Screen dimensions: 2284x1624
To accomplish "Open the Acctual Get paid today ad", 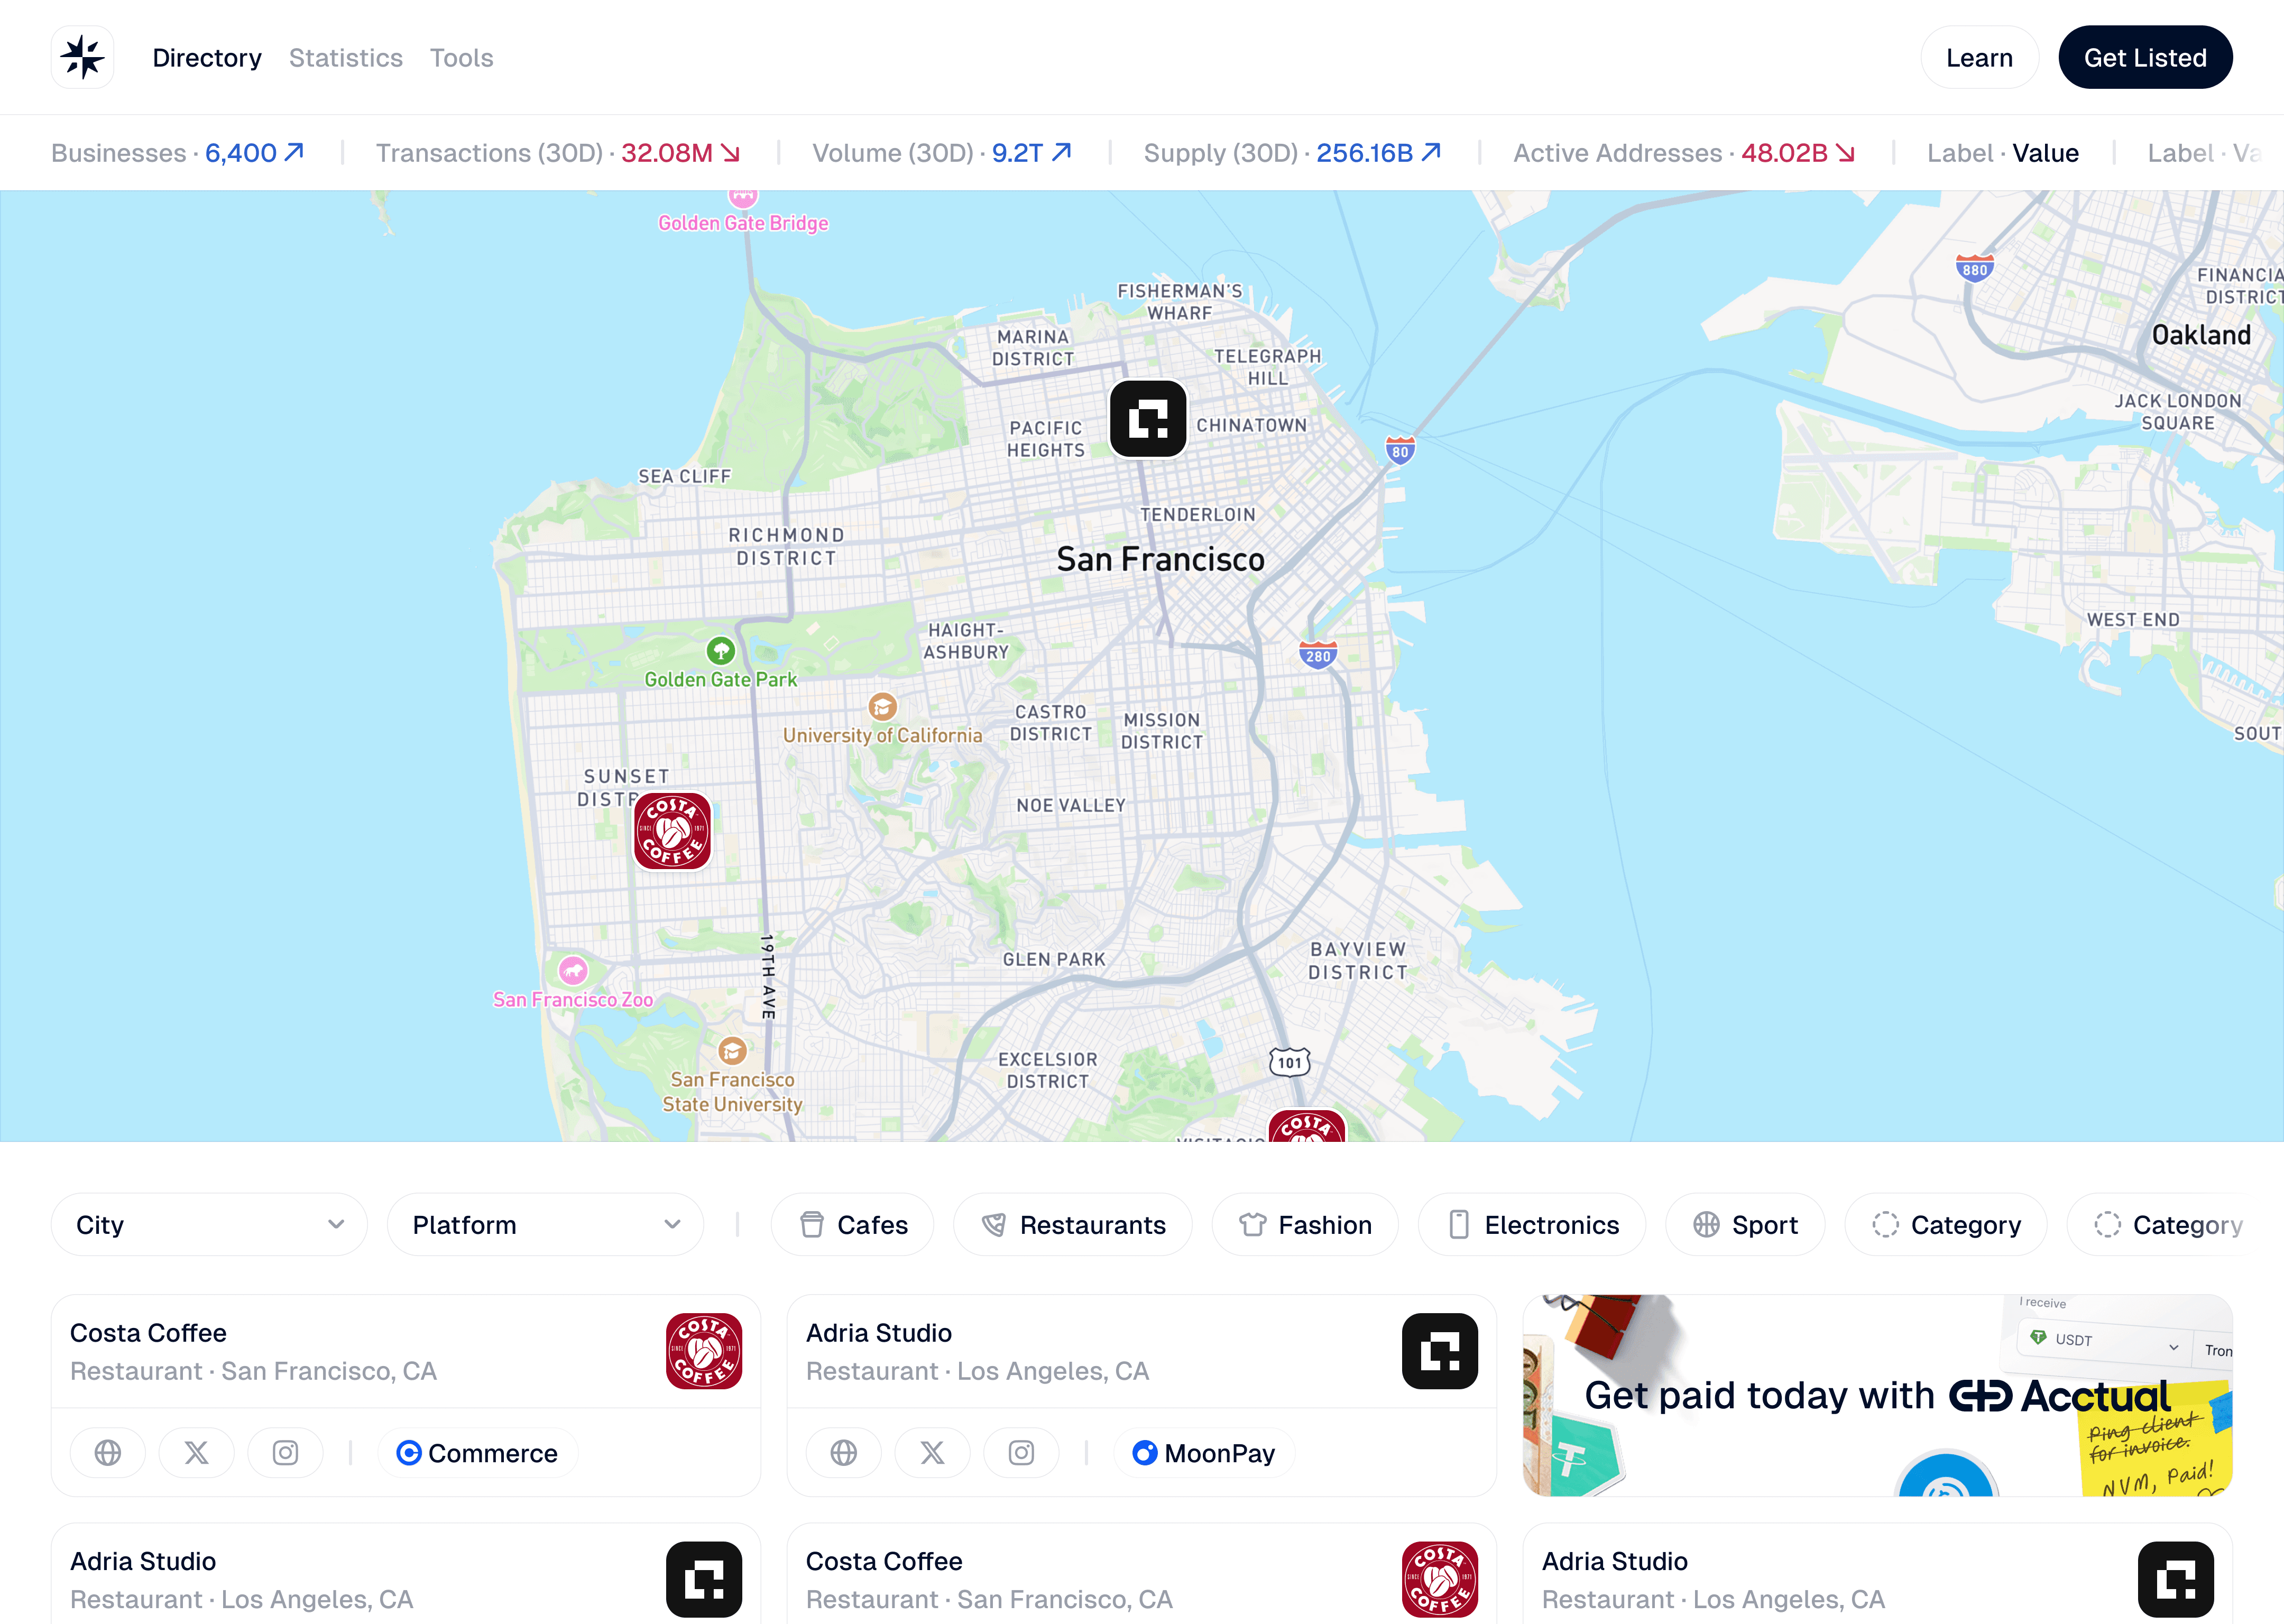I will click(x=1878, y=1395).
